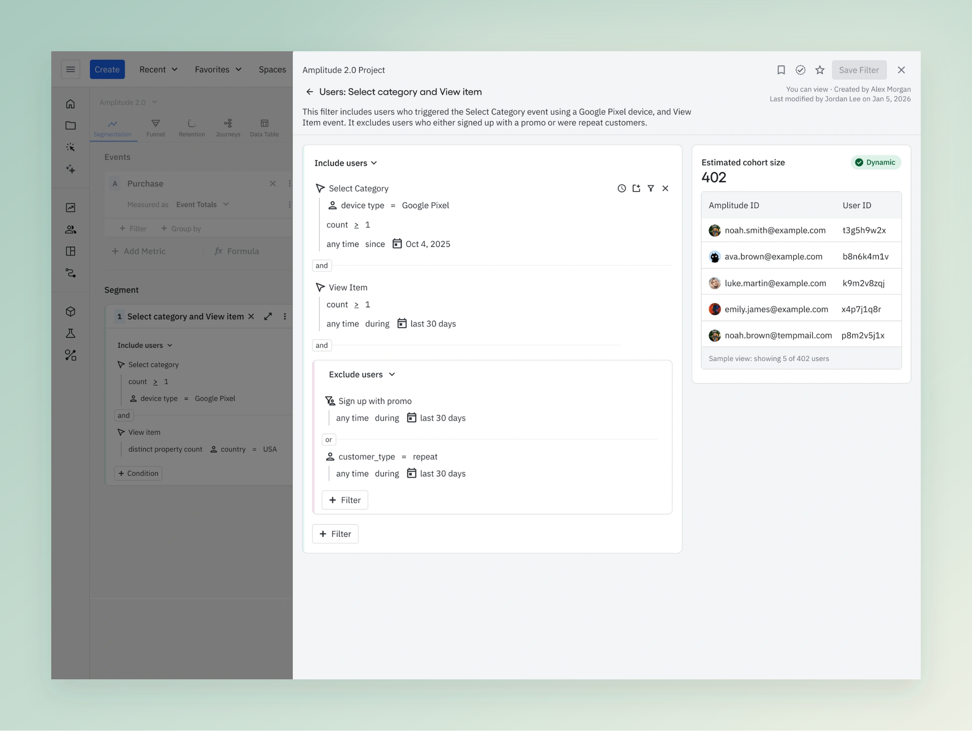Click noah.smith@example.com user row

(x=801, y=230)
